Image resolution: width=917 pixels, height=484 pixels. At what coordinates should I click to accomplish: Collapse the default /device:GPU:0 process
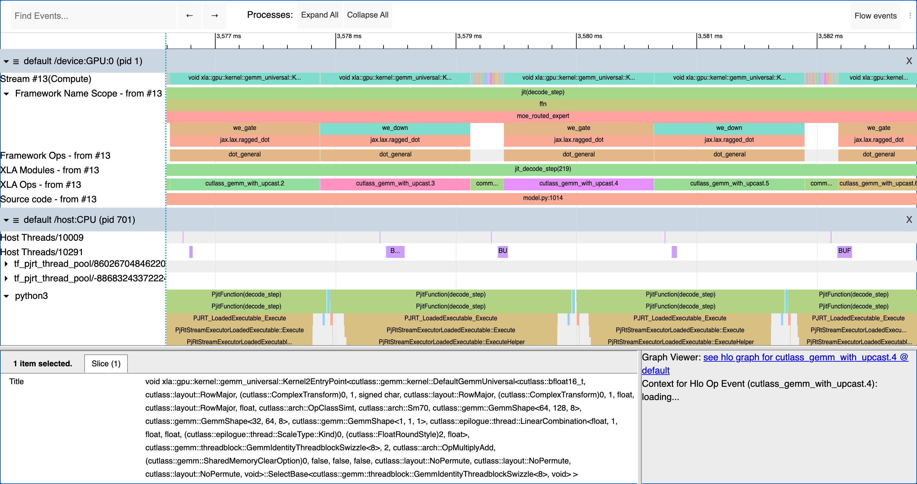coord(5,61)
